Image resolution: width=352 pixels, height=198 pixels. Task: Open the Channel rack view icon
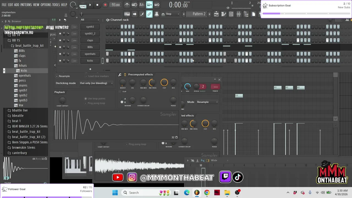click(231, 14)
